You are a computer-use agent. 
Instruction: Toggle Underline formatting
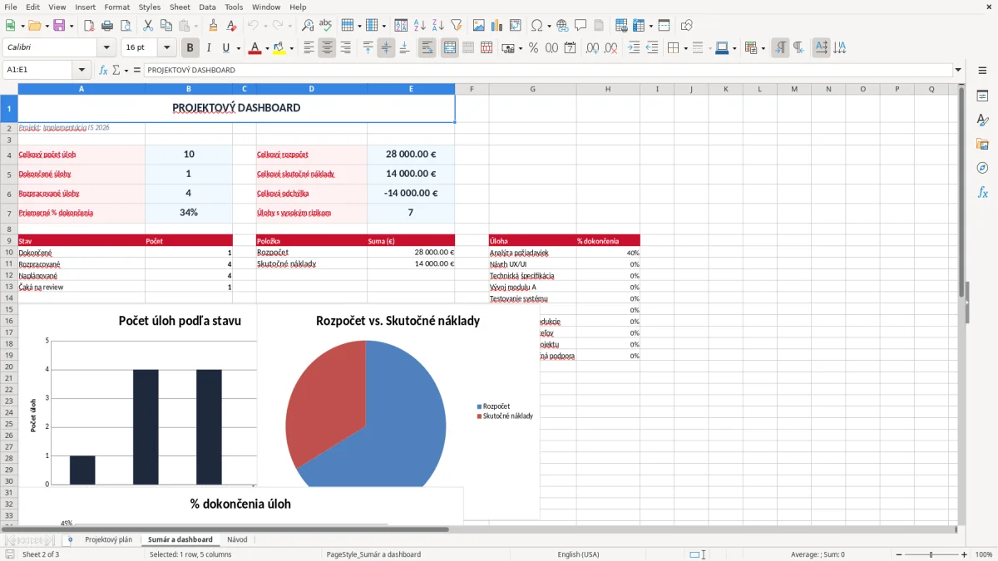coord(226,48)
